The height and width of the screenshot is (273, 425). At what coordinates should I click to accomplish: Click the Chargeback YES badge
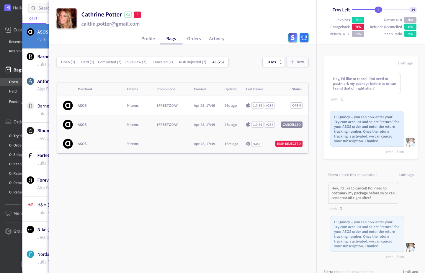(358, 27)
